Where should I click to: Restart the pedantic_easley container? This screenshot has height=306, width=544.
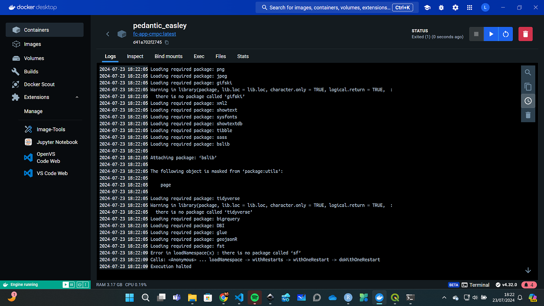tap(505, 34)
